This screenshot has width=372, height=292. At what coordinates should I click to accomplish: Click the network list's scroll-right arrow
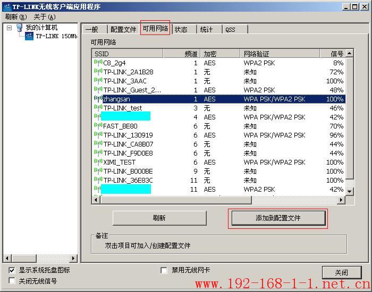coord(341,200)
